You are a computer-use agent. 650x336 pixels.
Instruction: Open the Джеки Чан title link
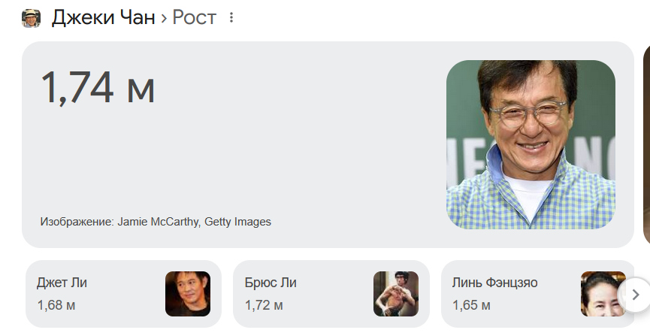103,18
